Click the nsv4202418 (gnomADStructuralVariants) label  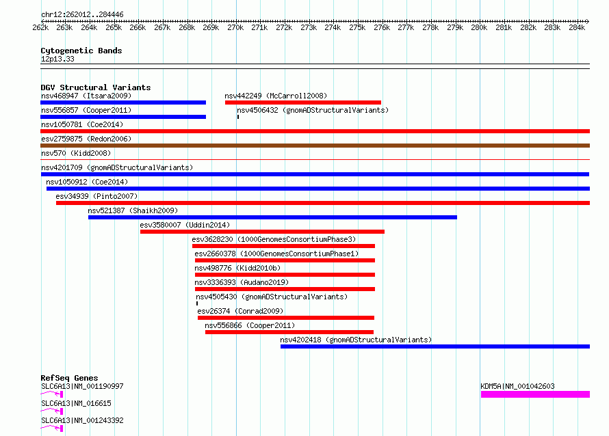pyautogui.click(x=356, y=340)
